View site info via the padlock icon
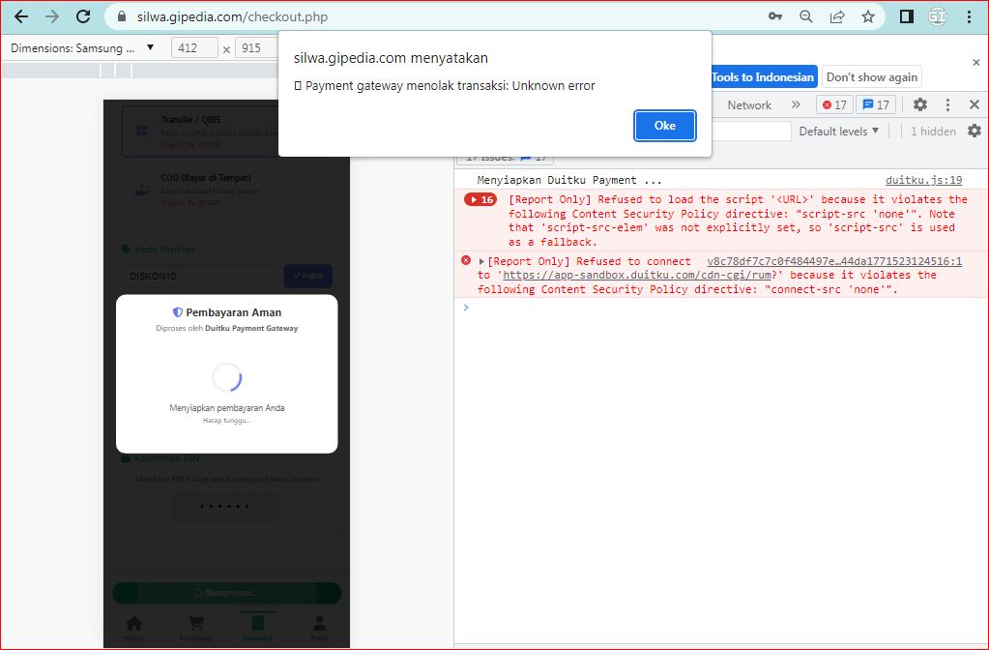 coord(123,17)
